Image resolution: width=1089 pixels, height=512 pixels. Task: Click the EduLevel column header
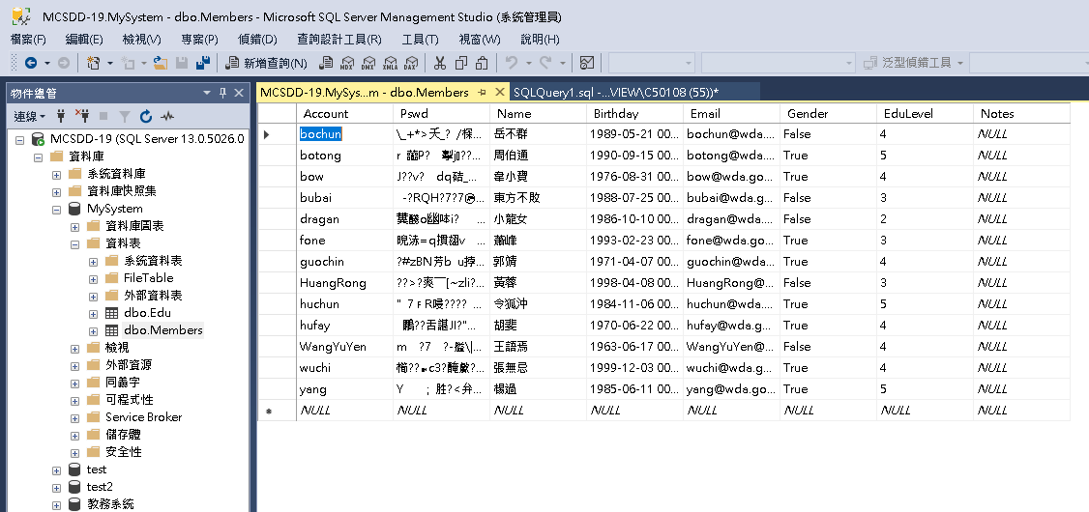tap(926, 114)
